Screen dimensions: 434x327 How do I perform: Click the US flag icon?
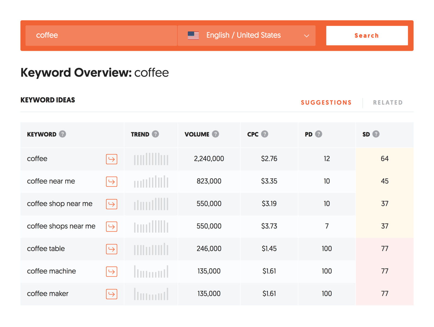point(193,36)
